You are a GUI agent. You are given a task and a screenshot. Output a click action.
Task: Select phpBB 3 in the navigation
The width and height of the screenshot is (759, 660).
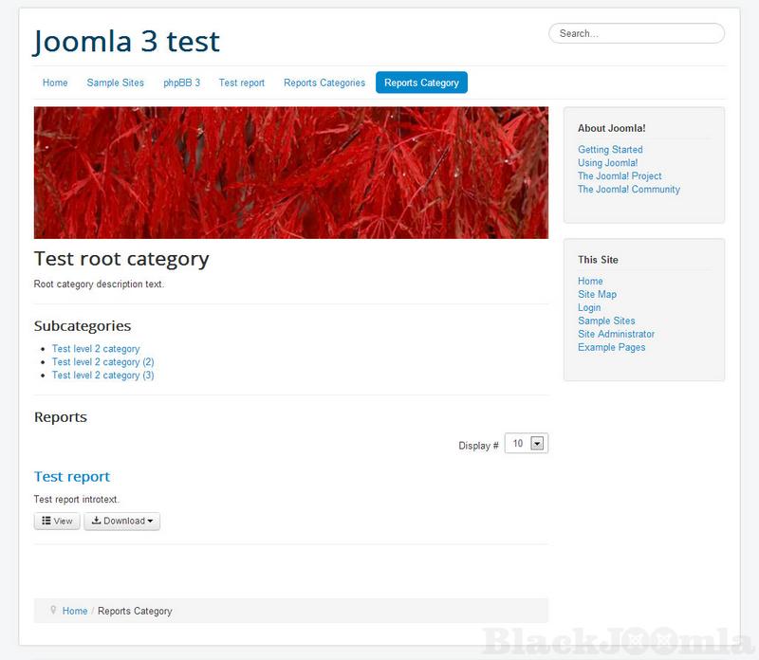[181, 82]
